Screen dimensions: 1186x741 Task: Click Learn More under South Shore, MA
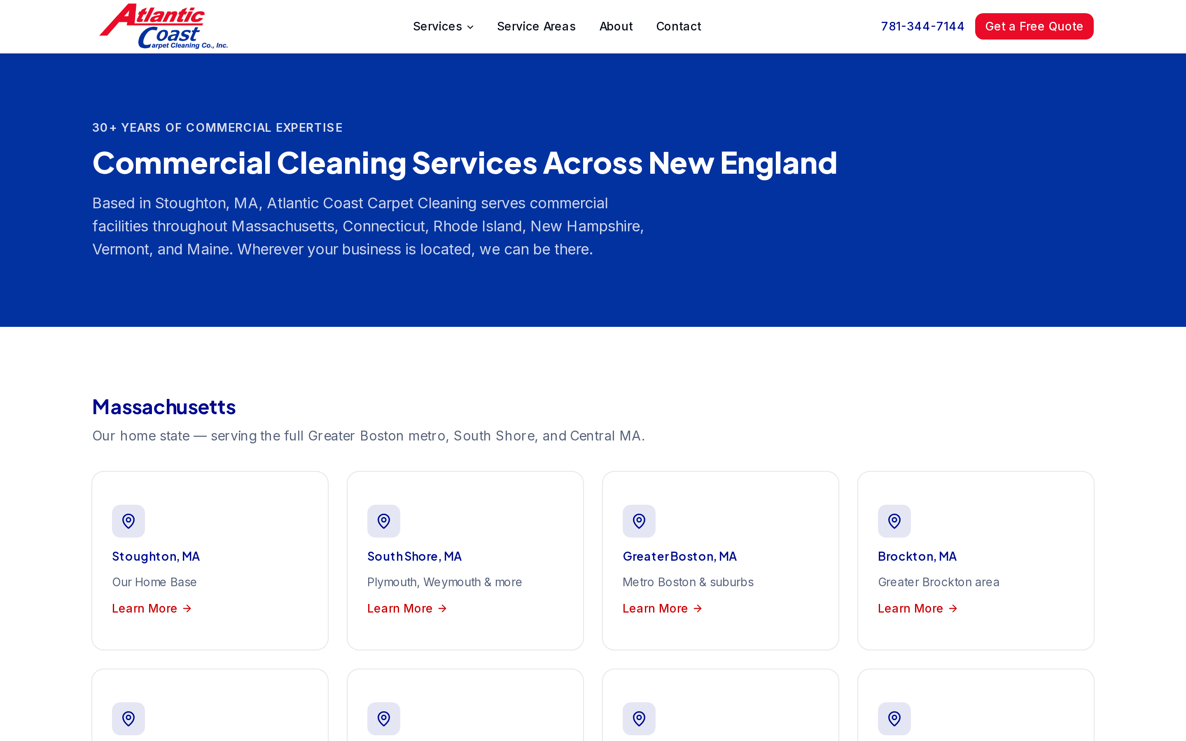[x=407, y=608]
